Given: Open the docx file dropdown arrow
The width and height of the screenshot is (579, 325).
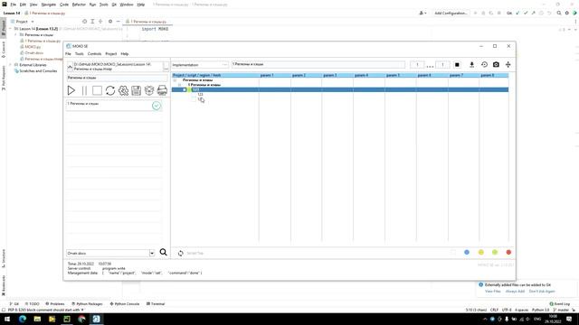Looking at the screenshot, I should [152, 253].
